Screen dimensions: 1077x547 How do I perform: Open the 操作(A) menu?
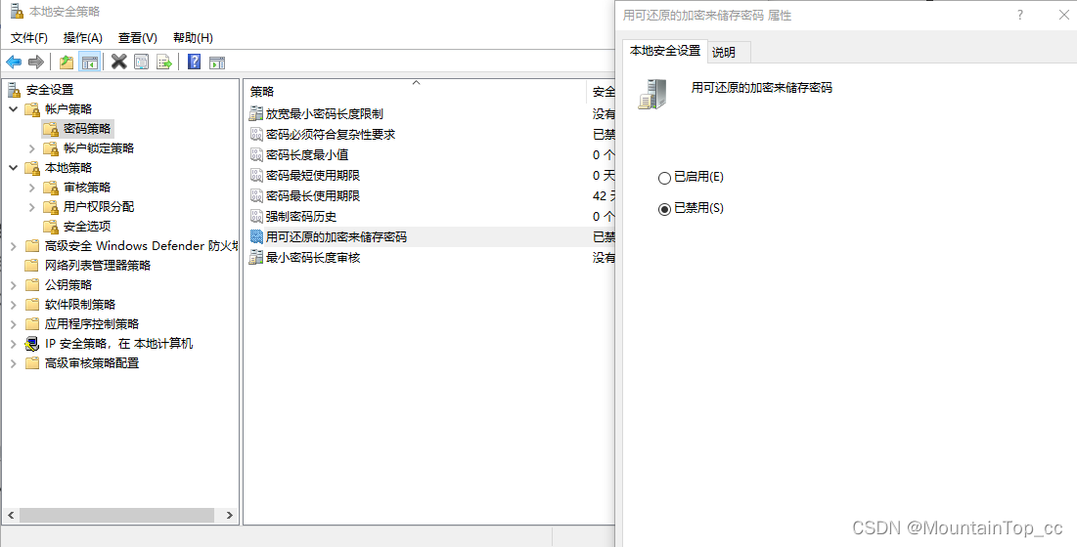coord(82,38)
